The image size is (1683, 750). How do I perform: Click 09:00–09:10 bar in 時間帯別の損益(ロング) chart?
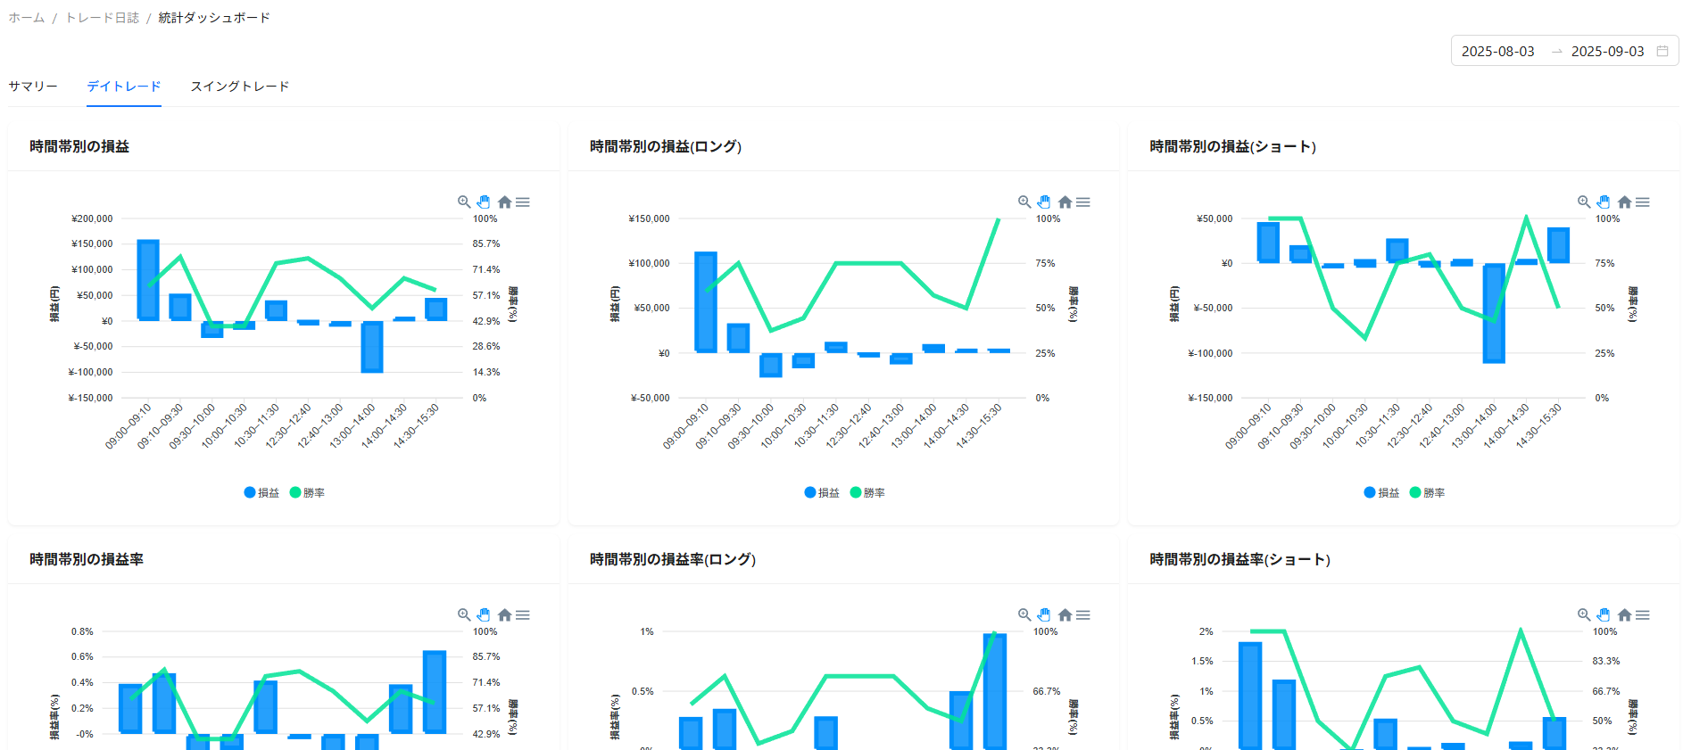706,302
